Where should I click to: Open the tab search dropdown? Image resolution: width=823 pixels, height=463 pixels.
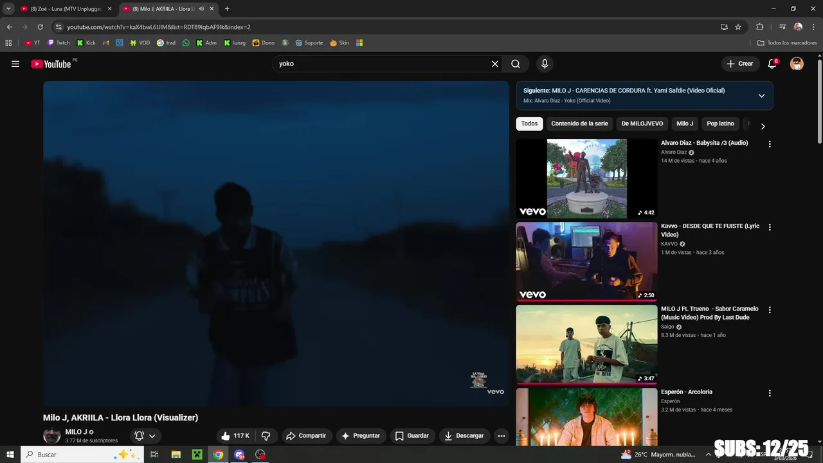(x=8, y=9)
